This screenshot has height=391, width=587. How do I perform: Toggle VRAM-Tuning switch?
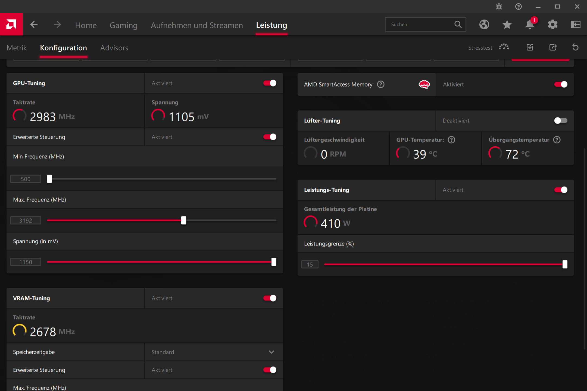point(270,298)
